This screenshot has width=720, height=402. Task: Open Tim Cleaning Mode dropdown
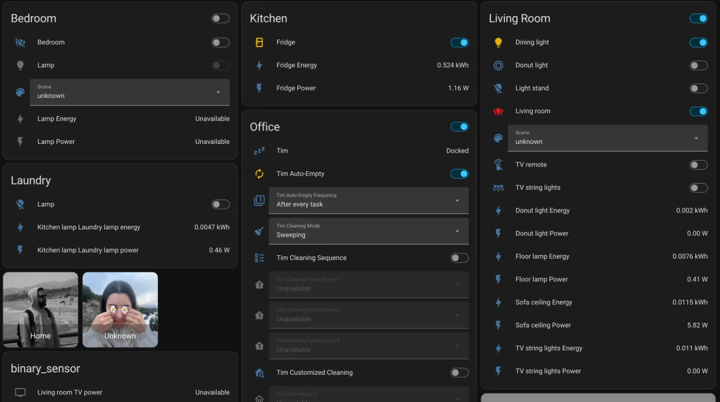click(x=368, y=231)
